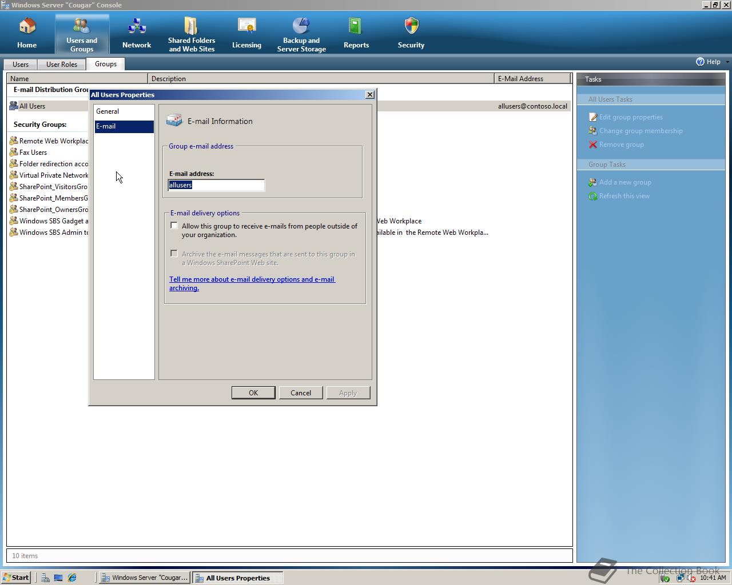Click the E-mail address input field
Viewport: 732px width, 585px height.
pos(216,185)
